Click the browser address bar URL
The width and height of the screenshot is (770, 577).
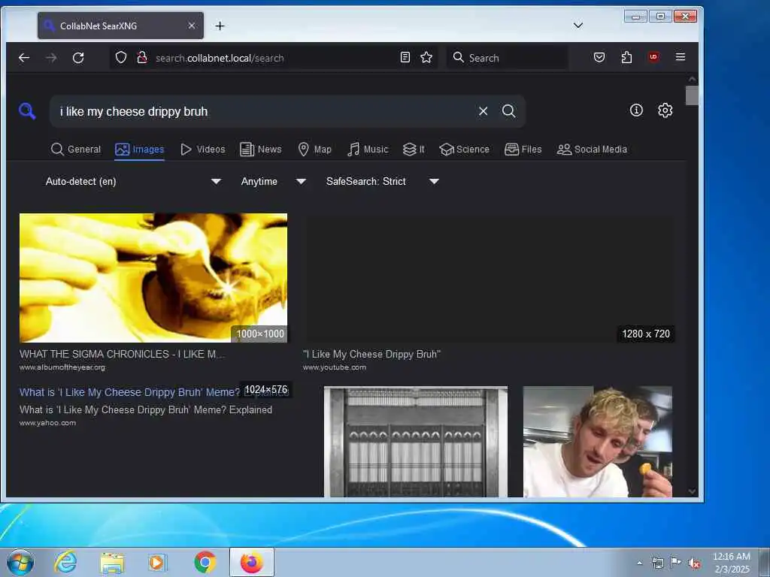click(x=220, y=58)
